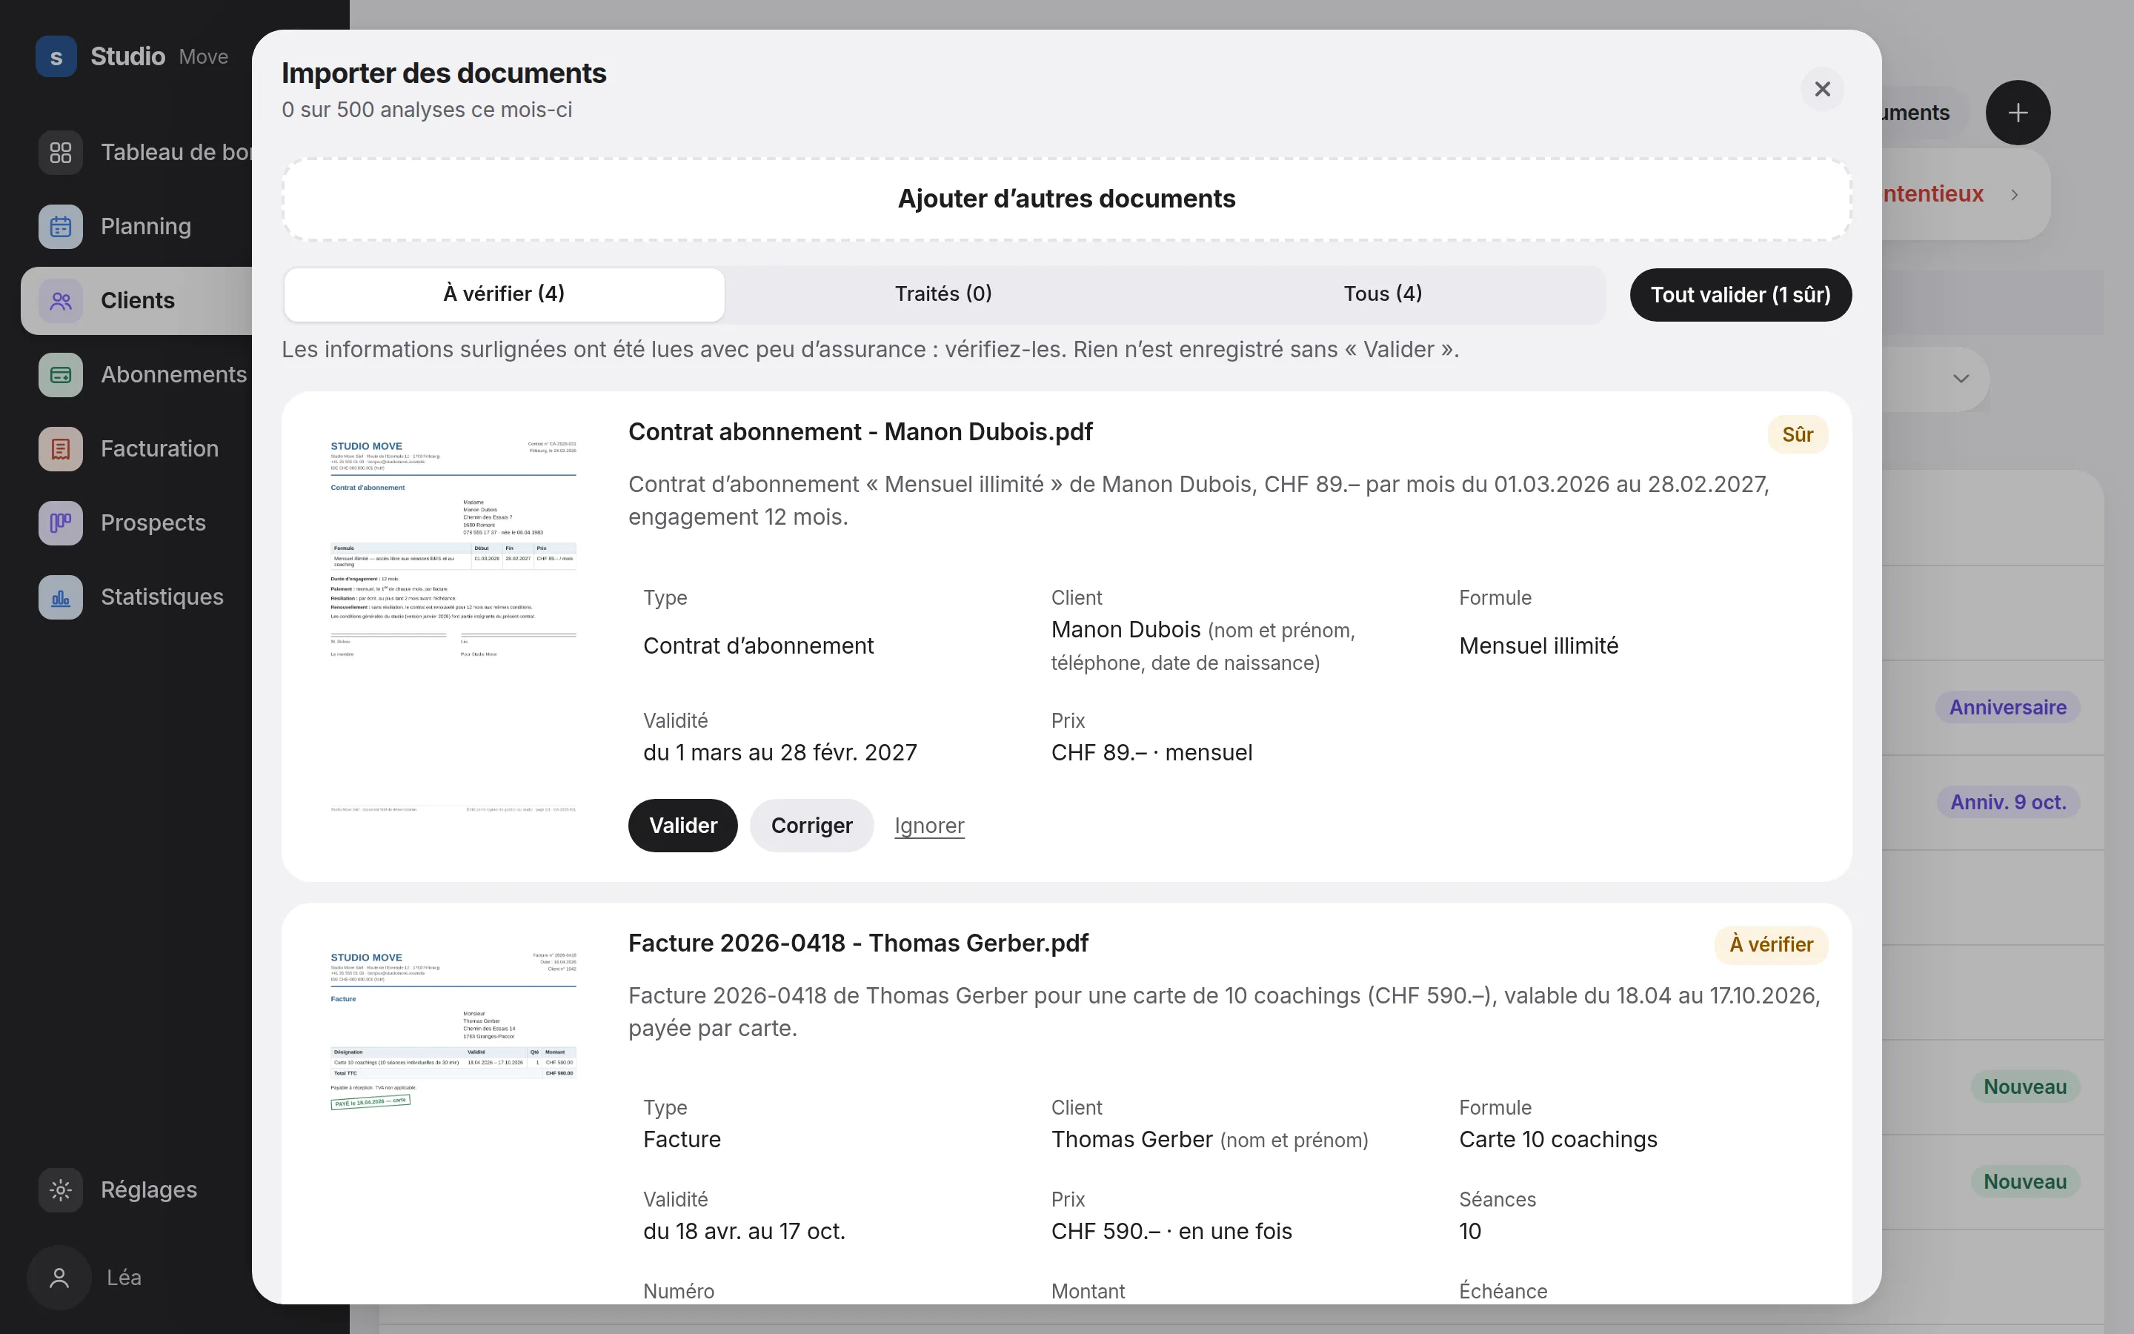The width and height of the screenshot is (2134, 1334).
Task: Click validity du 18 avr. au 17 oct.
Action: (744, 1231)
